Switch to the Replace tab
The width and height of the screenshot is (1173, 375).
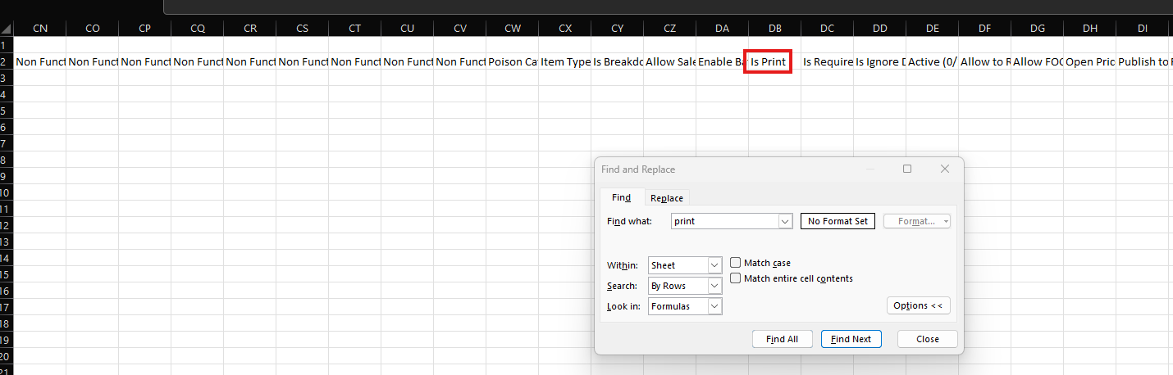(x=666, y=198)
